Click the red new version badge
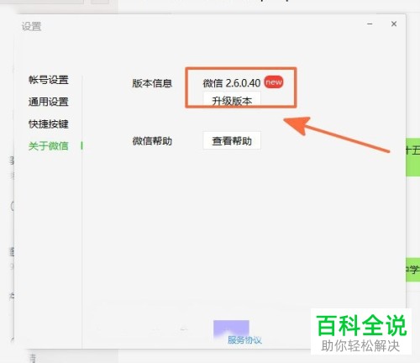Image resolution: width=420 pixels, height=363 pixels. [274, 82]
